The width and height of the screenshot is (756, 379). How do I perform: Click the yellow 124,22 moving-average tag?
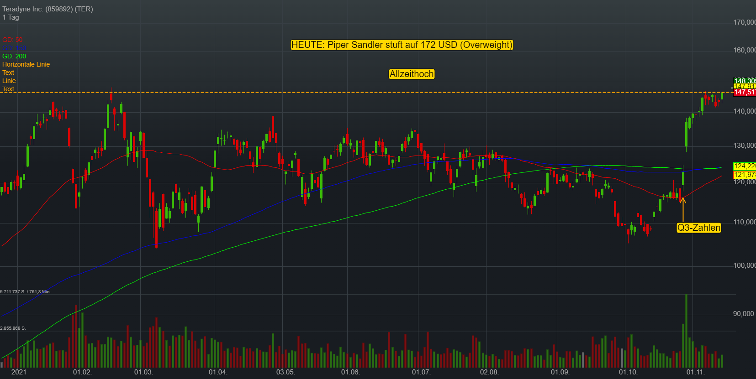click(745, 166)
